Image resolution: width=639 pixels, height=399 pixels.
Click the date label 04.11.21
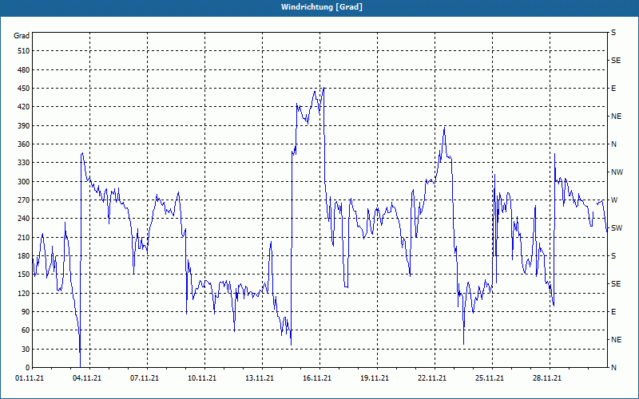click(x=87, y=378)
